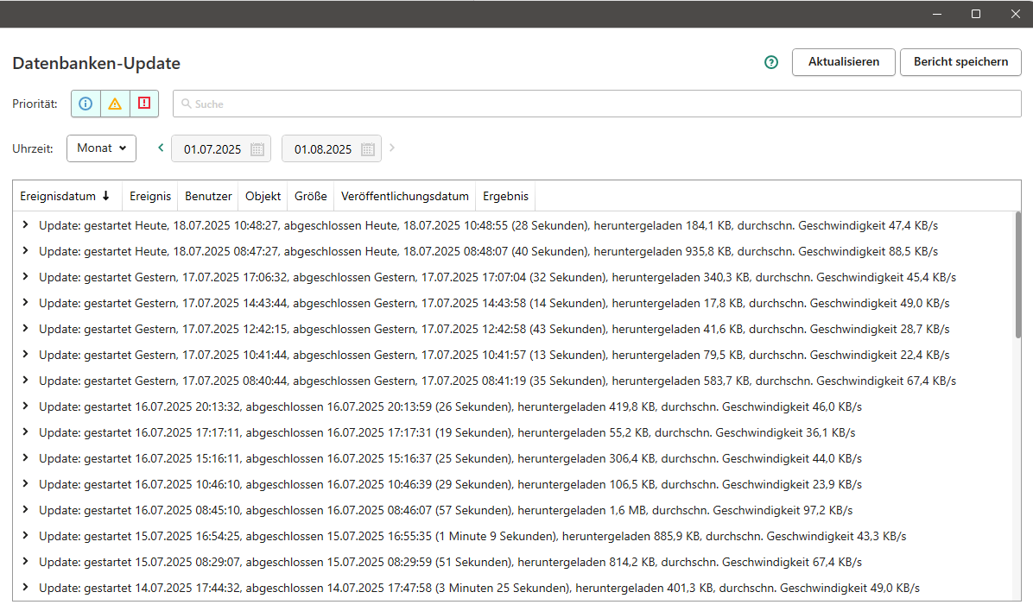
Task: Open the green help question mark icon
Action: (771, 62)
